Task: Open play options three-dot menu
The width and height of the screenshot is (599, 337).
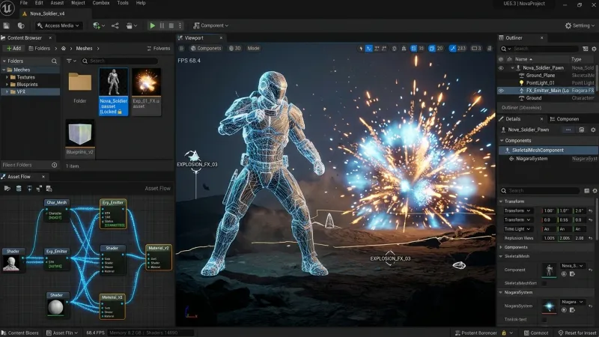Action: pos(180,25)
